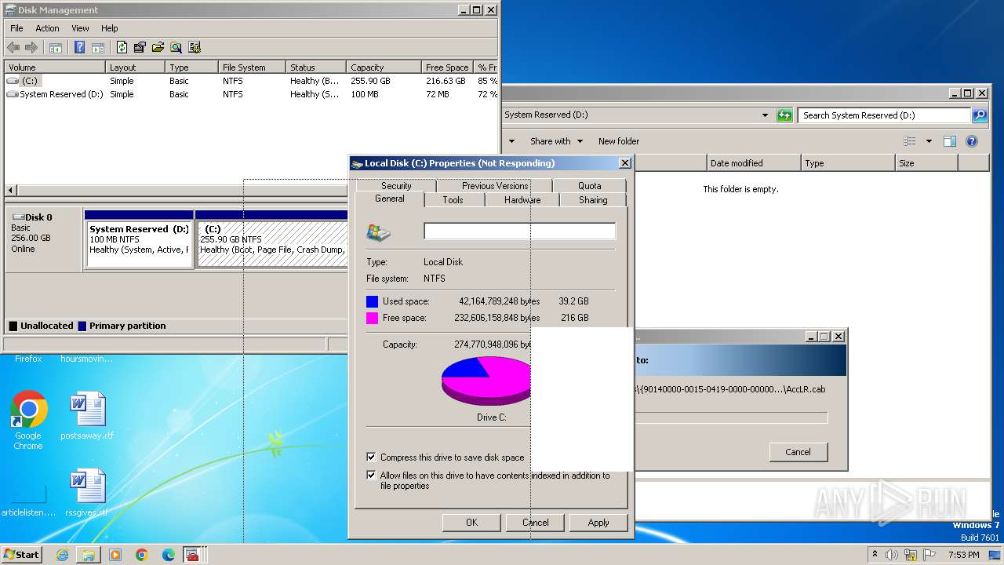The width and height of the screenshot is (1004, 565).
Task: Select the Disk 0 label box
Action: 44,239
